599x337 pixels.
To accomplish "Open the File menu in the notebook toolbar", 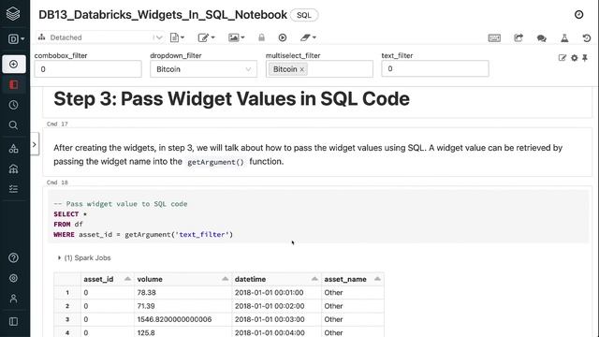I will (177, 37).
